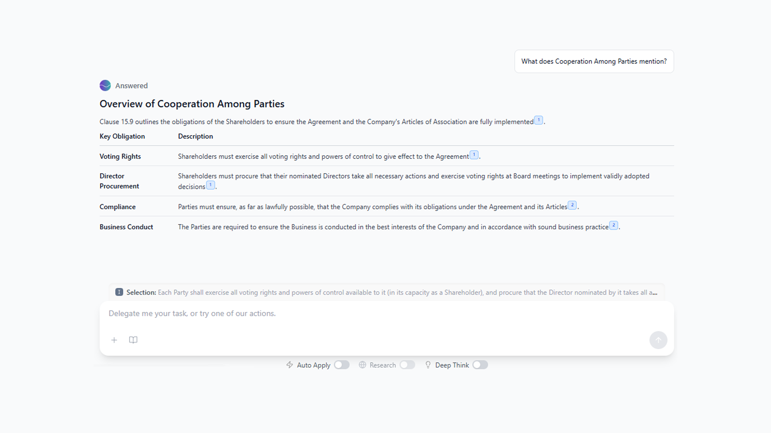Switch on Deep Think mode
Image resolution: width=771 pixels, height=433 pixels.
480,365
